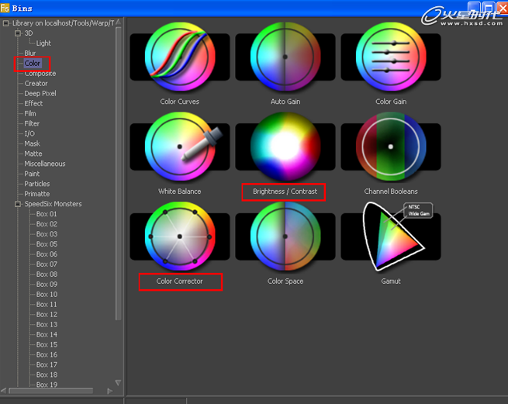The height and width of the screenshot is (404, 508).
Task: Select Box 05 in the tree
Action: [47, 244]
